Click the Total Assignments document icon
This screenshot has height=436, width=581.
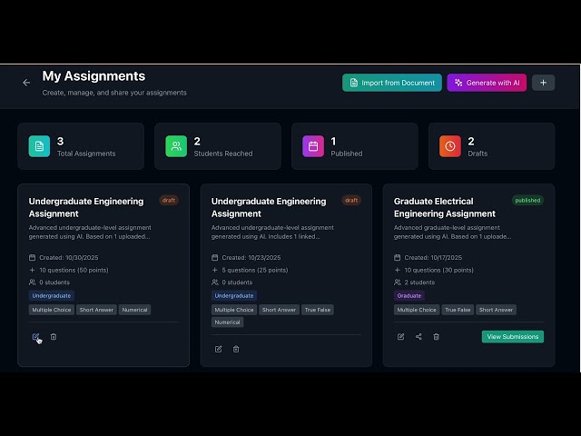pyautogui.click(x=39, y=146)
